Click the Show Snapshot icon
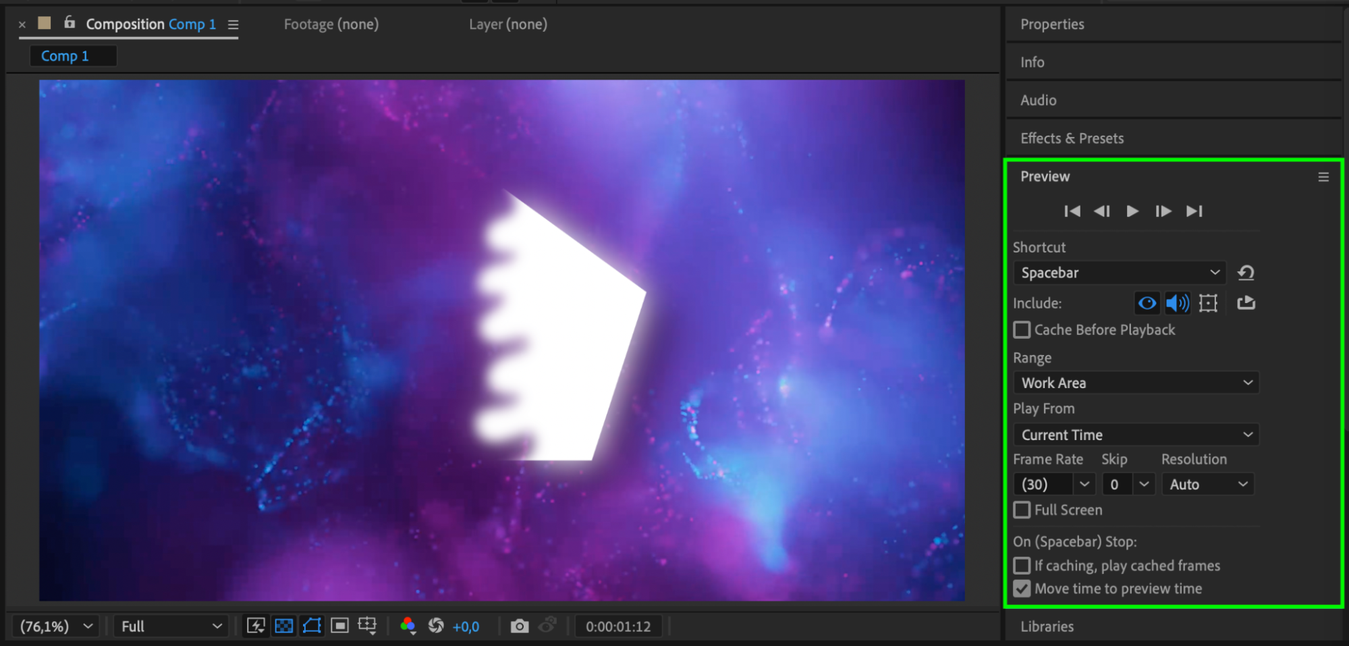Viewport: 1349px width, 646px height. (x=547, y=626)
